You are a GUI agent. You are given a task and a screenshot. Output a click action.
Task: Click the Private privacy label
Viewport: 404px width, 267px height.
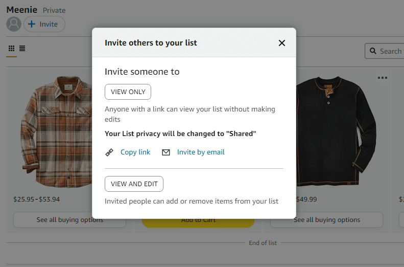(x=54, y=10)
